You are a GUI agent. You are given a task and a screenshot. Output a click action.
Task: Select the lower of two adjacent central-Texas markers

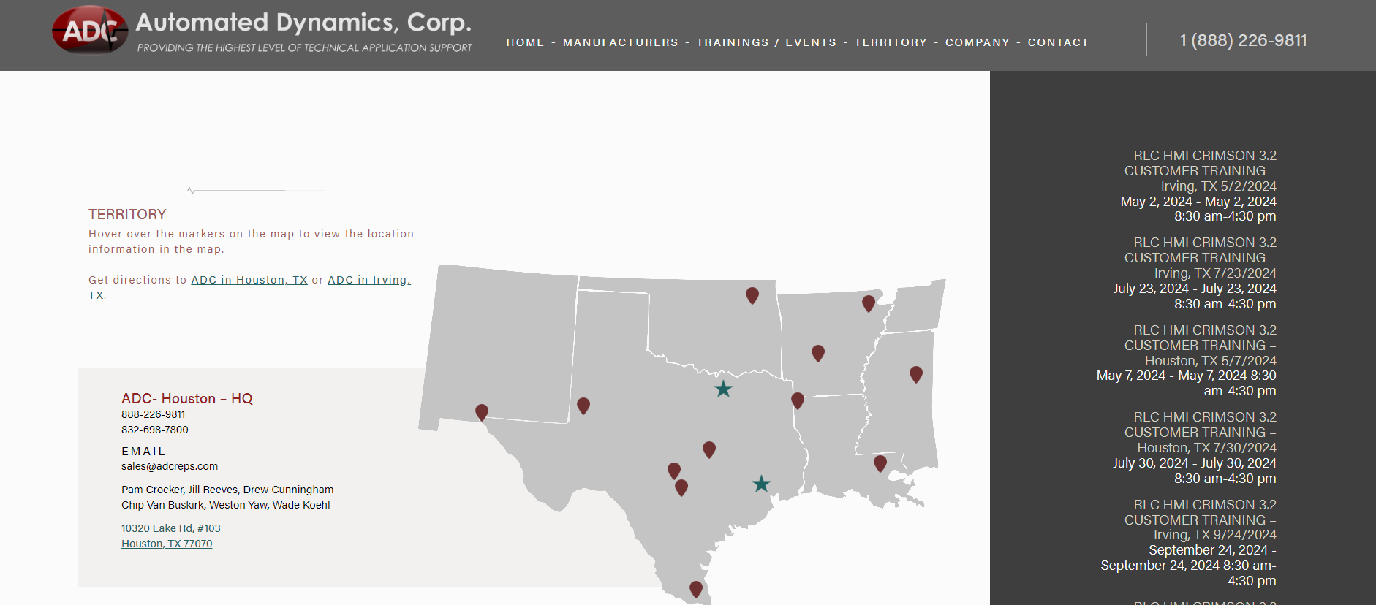coord(681,487)
